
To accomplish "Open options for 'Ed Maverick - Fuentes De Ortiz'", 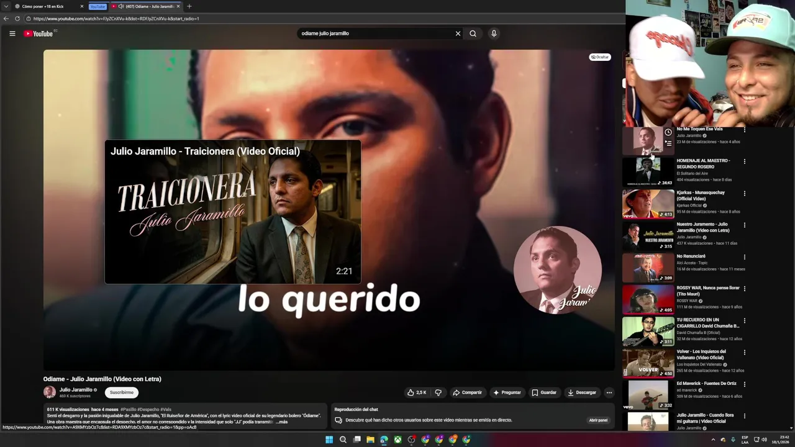I will (x=744, y=384).
